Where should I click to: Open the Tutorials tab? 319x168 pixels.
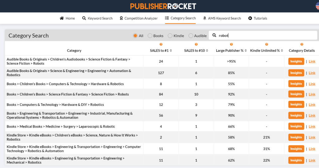pyautogui.click(x=258, y=18)
